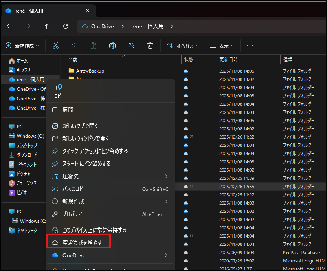The image size is (327, 271).
Task: Click the KeePass Database type cell
Action: pos(301,253)
